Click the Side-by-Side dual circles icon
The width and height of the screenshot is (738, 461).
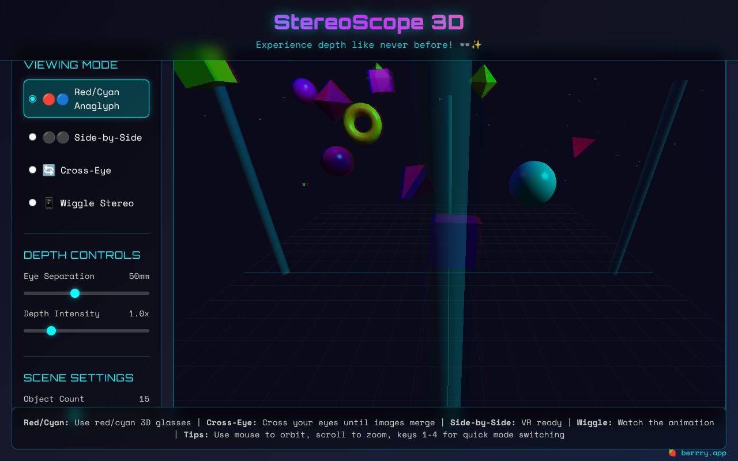55,137
